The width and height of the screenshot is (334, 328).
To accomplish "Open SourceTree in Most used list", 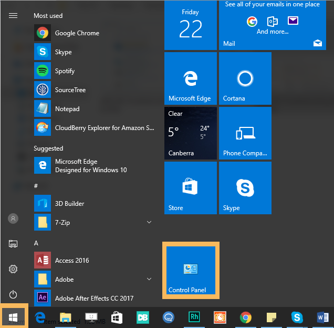I will [70, 90].
